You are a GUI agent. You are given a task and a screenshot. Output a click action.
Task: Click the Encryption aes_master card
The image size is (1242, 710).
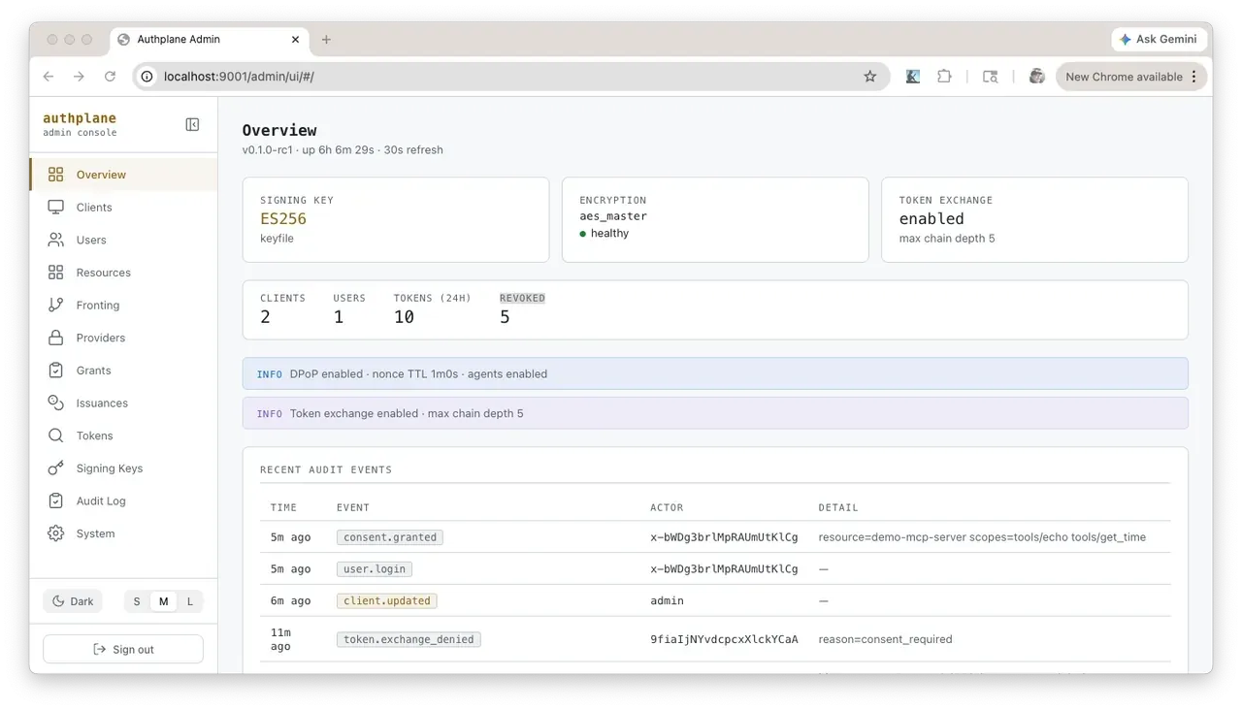pos(715,219)
